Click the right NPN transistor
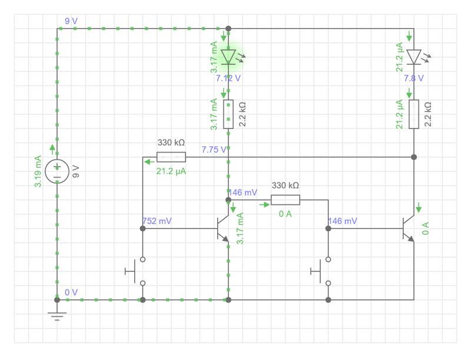Viewport: 471px width, 357px height. pyautogui.click(x=408, y=229)
